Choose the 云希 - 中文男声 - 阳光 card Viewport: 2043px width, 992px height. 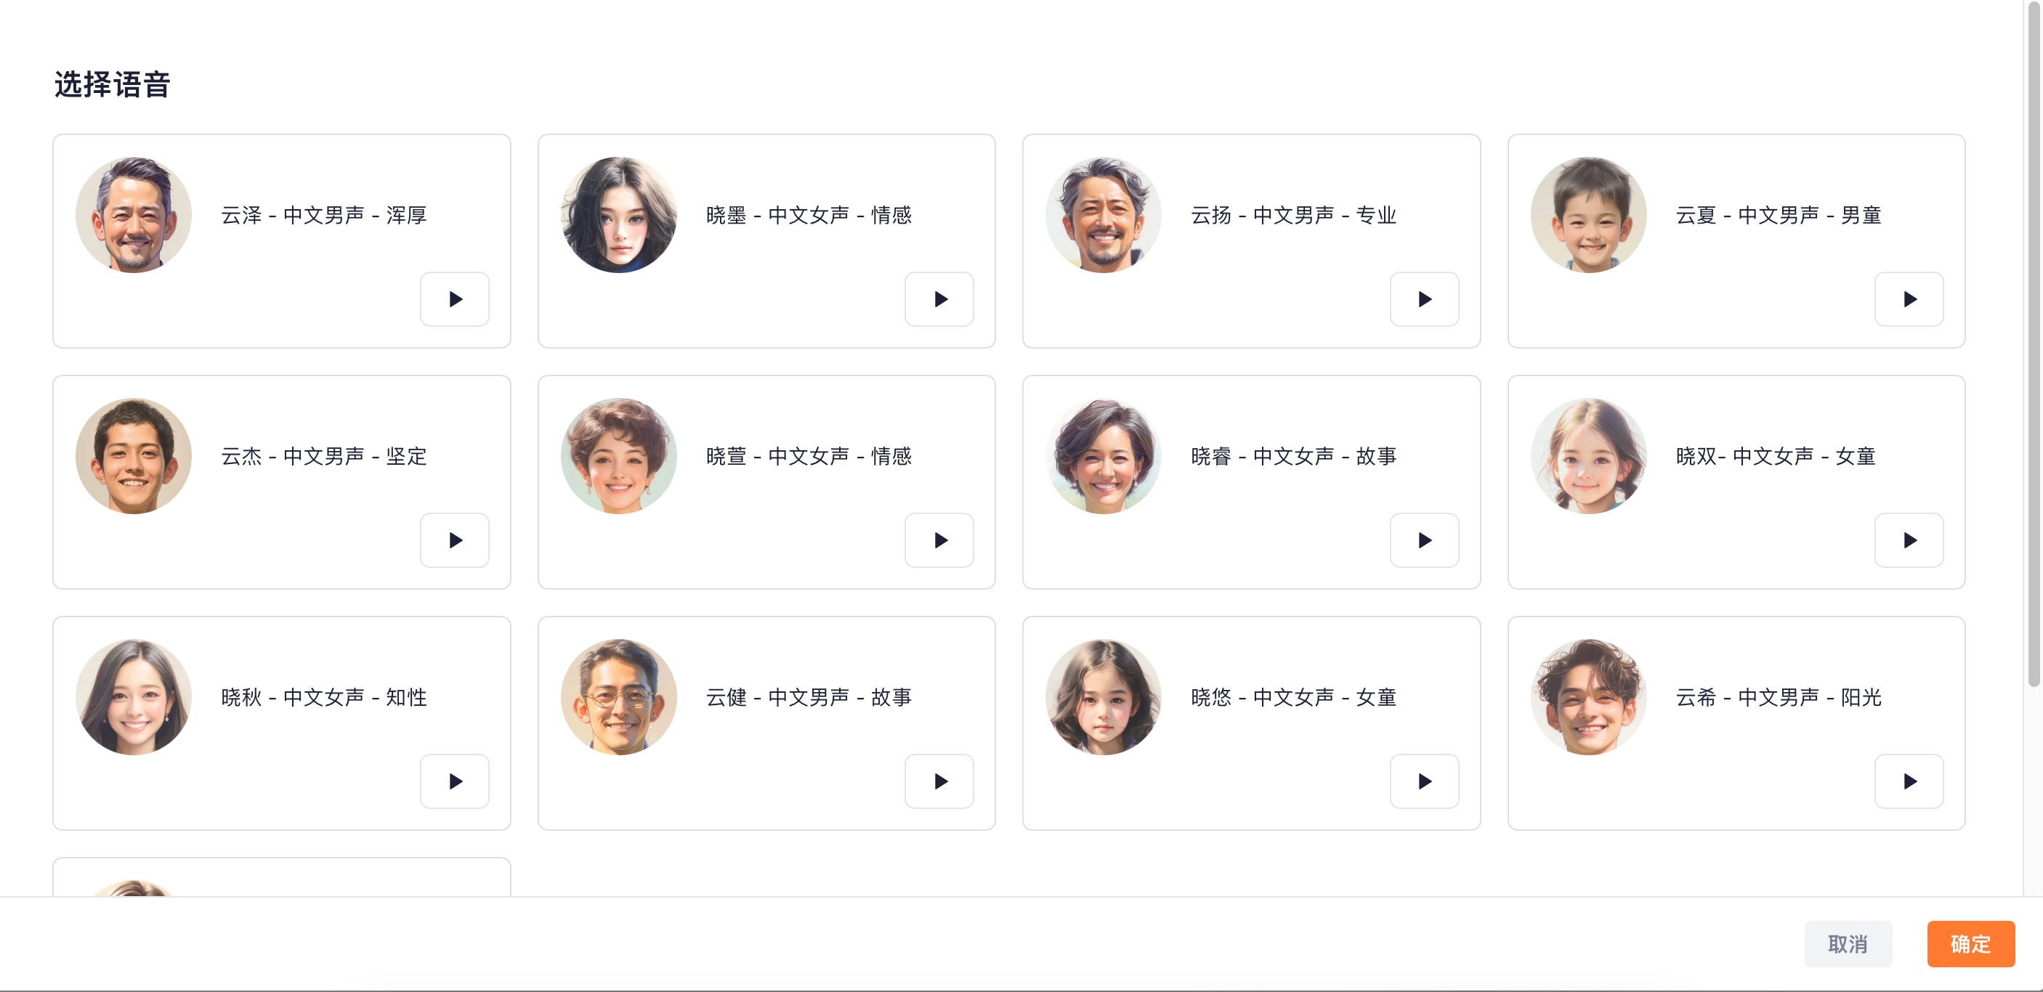[x=1736, y=723]
